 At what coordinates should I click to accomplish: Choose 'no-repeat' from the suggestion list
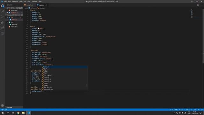[x=64, y=75]
